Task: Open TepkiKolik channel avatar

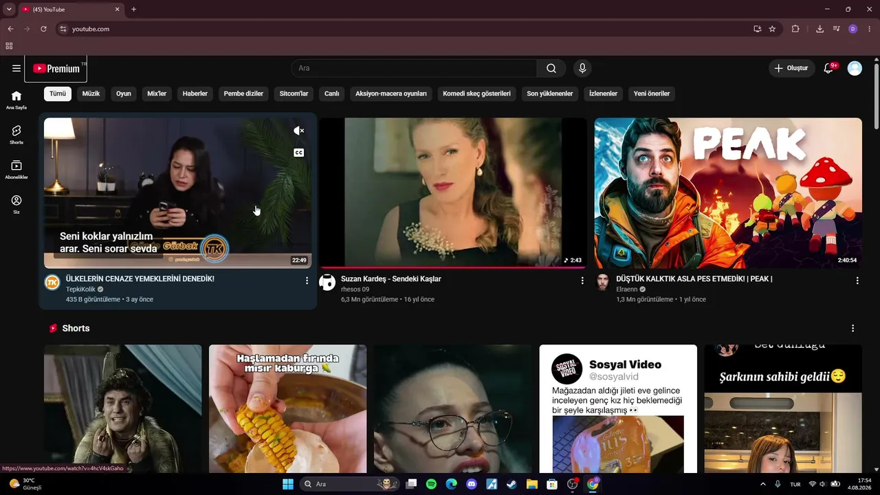Action: pyautogui.click(x=52, y=283)
